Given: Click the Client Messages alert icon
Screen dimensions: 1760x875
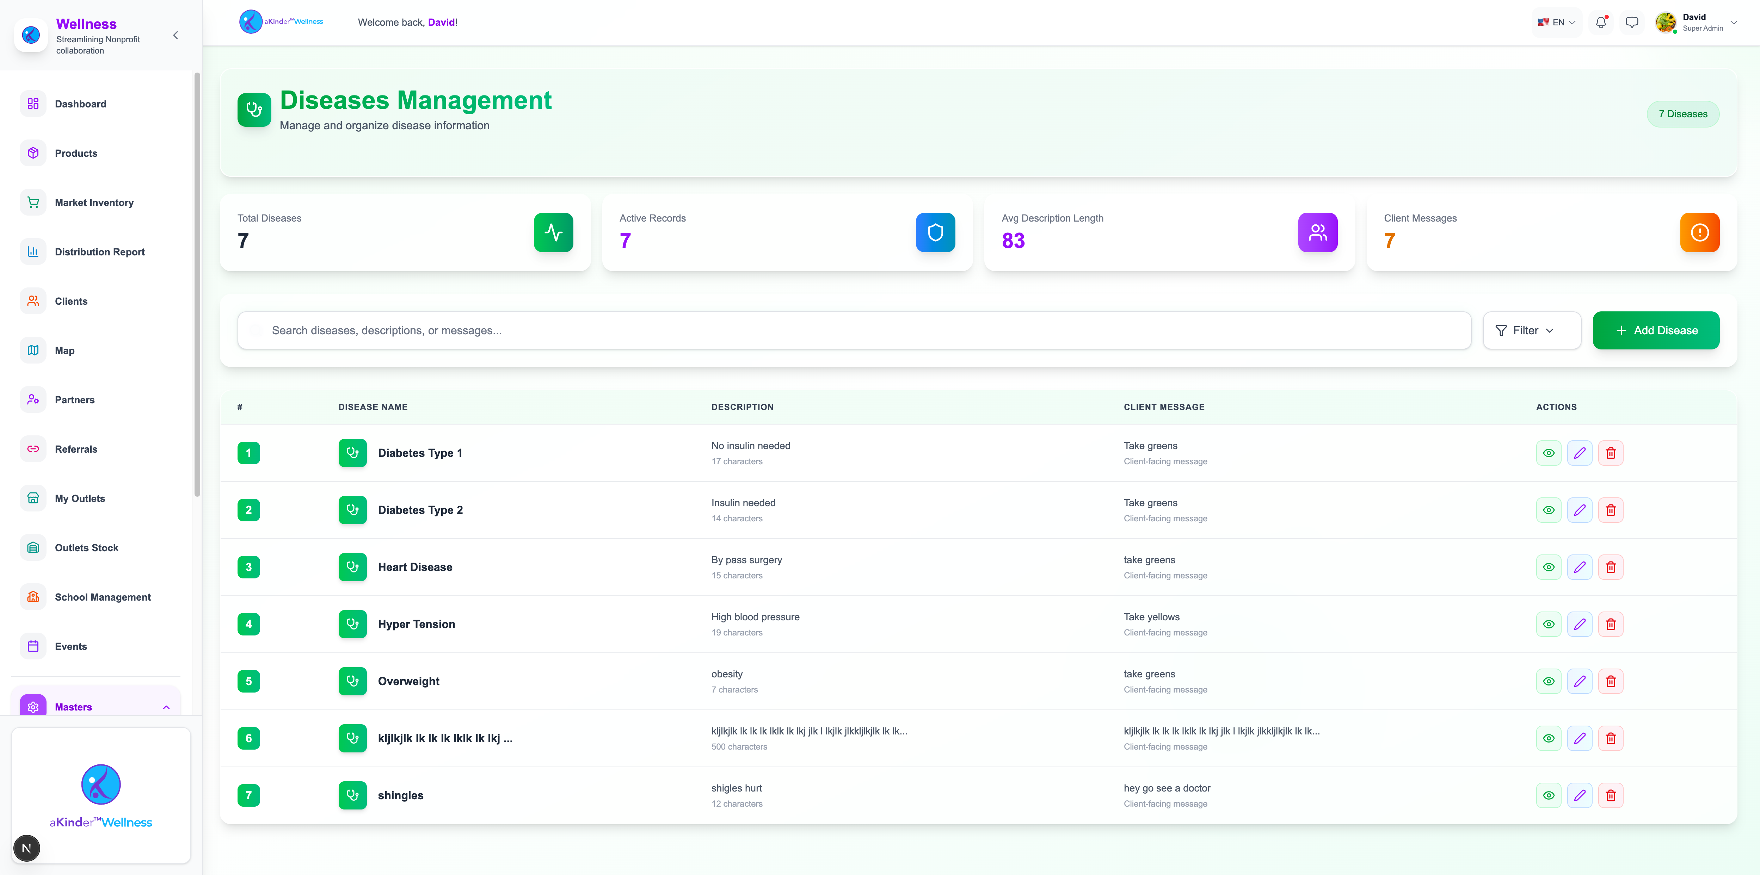Looking at the screenshot, I should pyautogui.click(x=1699, y=232).
